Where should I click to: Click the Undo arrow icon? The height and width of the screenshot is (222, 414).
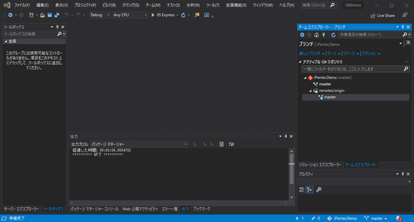[66, 15]
